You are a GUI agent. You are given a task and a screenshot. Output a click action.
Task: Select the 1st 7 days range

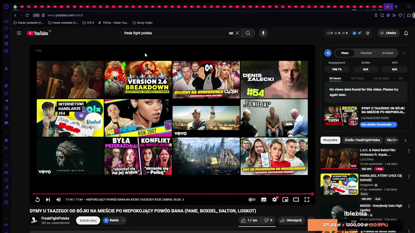click(x=357, y=78)
